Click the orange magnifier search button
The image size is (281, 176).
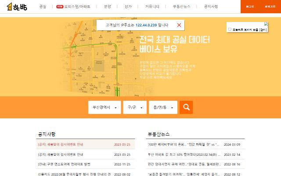pos(186,107)
